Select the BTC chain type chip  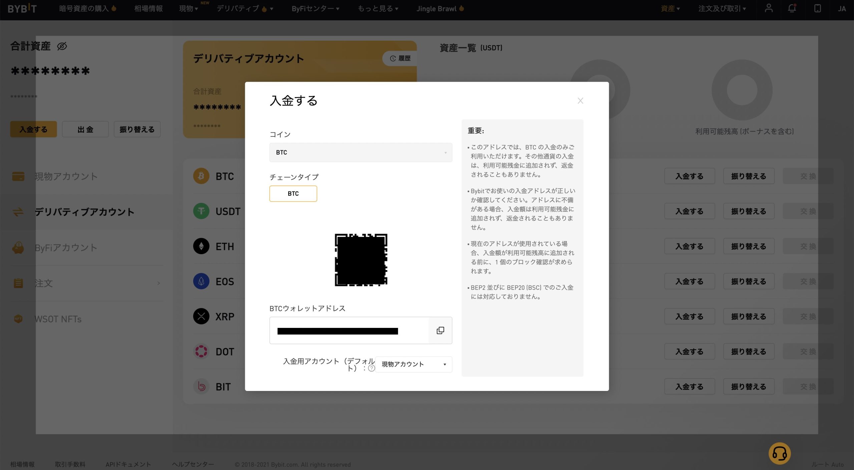[293, 193]
